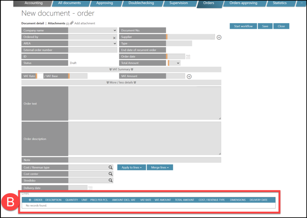Open the Merge lines dropdown button
Image resolution: width=307 pixels, height=218 pixels.
[x=160, y=167]
